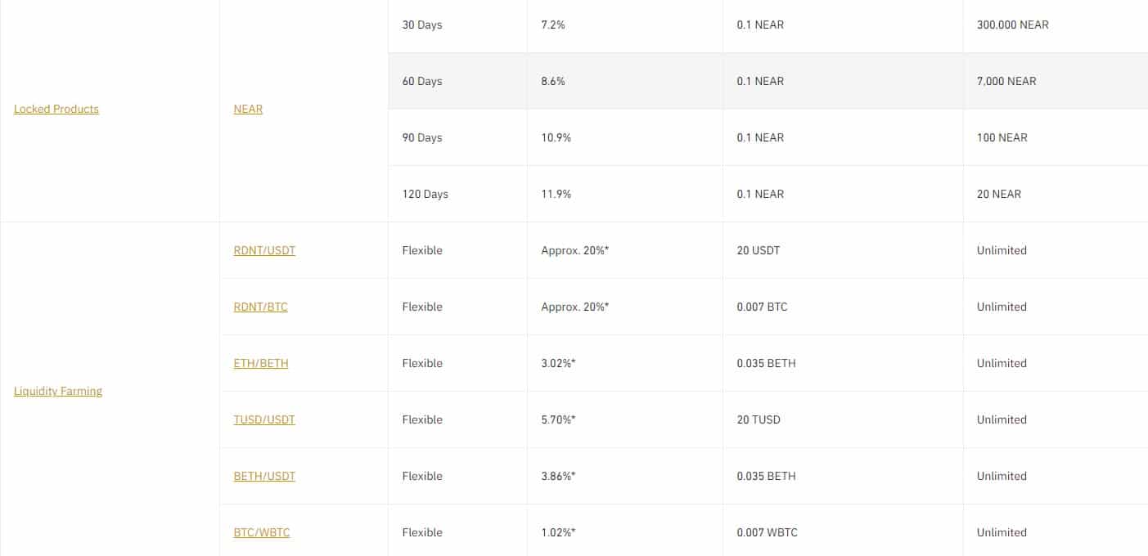This screenshot has height=556, width=1148.
Task: Select the 120 Days duration cell
Action: [x=457, y=194]
